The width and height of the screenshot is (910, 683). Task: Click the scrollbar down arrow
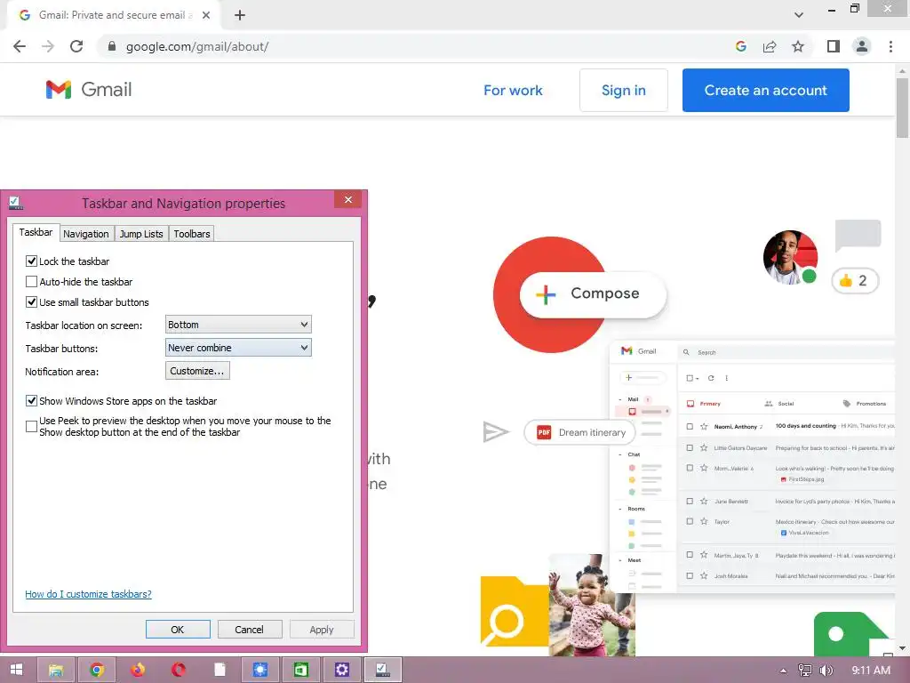(x=902, y=648)
